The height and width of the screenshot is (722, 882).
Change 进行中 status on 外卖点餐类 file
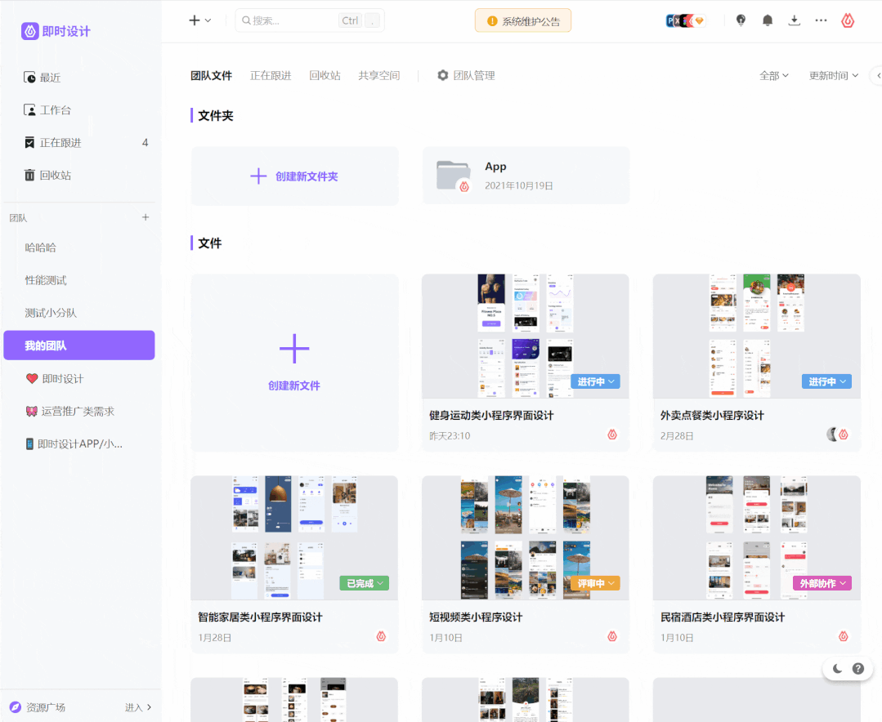(x=827, y=381)
